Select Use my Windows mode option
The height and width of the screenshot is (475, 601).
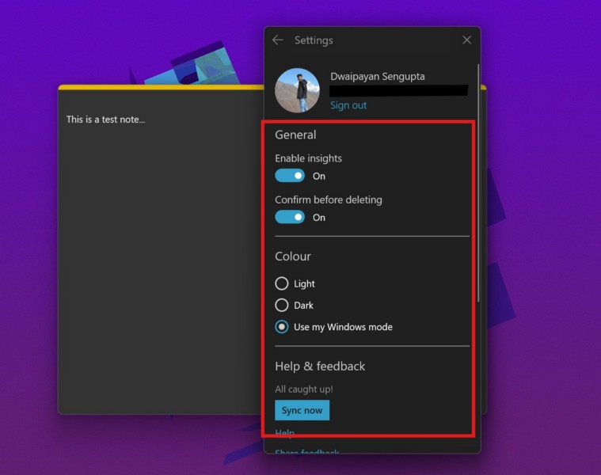(282, 327)
